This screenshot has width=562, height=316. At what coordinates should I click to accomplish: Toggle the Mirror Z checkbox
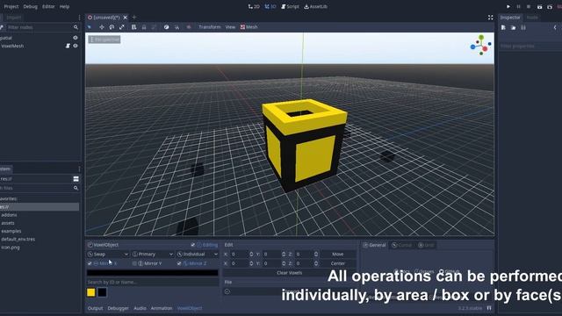point(179,263)
